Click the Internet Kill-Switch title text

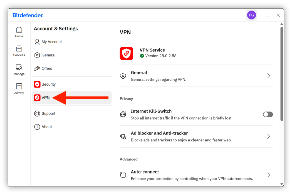pos(151,111)
